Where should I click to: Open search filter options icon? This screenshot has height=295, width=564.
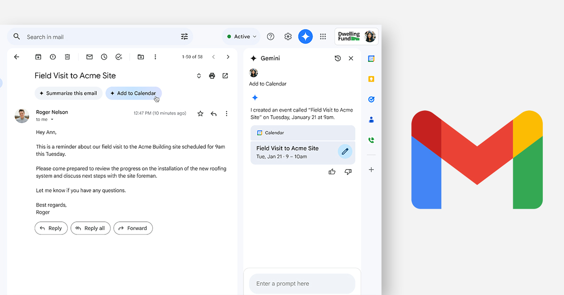[184, 37]
